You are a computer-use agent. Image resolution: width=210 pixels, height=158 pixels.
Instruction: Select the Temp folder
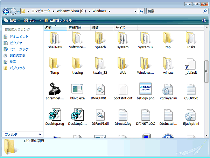click(x=55, y=66)
